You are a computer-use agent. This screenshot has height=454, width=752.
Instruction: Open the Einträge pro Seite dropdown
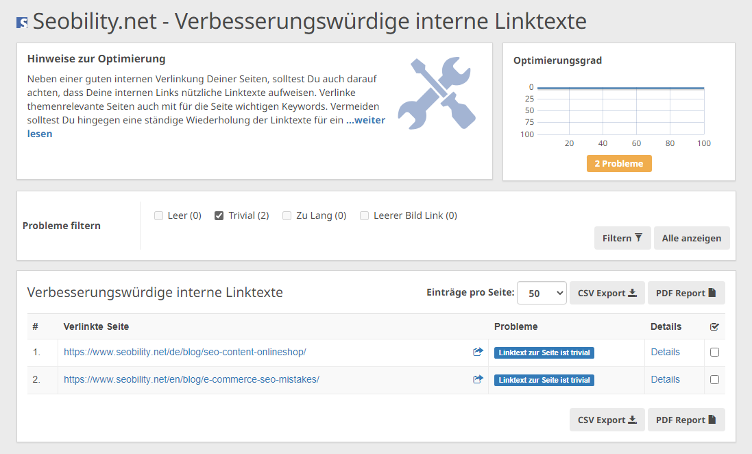[x=542, y=293]
